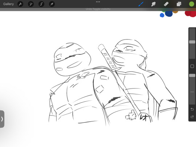Open the Actions wrench menu
Image resolution: width=196 pixels, height=147 pixels.
pyautogui.click(x=20, y=4)
